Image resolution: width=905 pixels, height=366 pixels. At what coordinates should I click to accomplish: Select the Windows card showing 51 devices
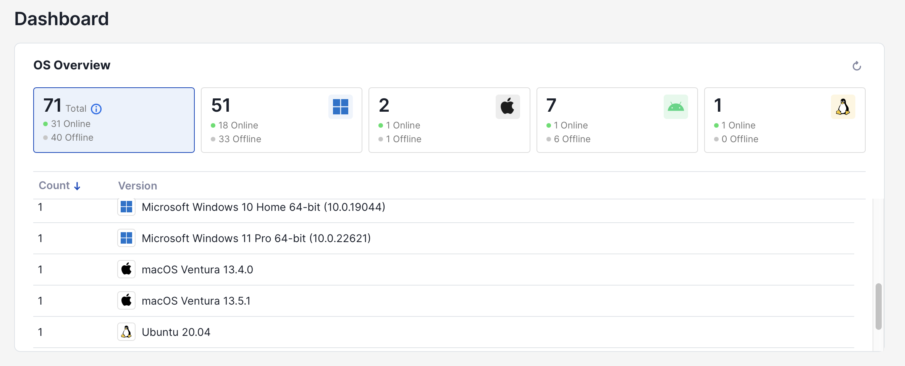tap(281, 120)
